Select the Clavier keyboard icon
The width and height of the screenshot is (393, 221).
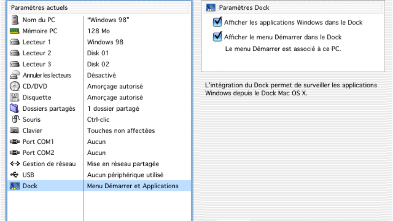pyautogui.click(x=15, y=130)
